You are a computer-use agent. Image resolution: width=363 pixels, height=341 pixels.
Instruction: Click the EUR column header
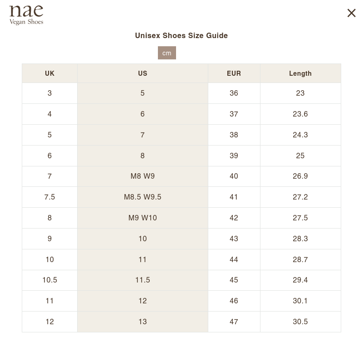coord(234,73)
